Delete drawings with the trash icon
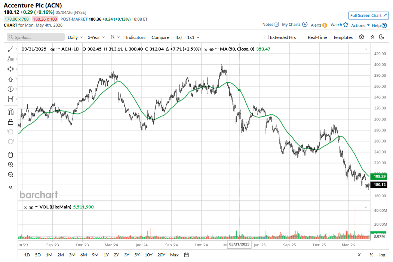 click(10, 155)
